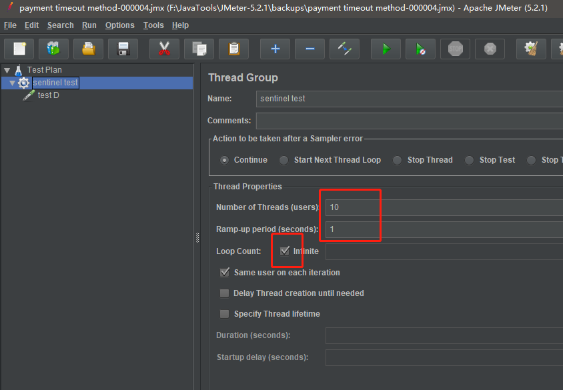Collapse all nodes with minus icon
Viewport: 563px width, 390px height.
[x=310, y=49]
